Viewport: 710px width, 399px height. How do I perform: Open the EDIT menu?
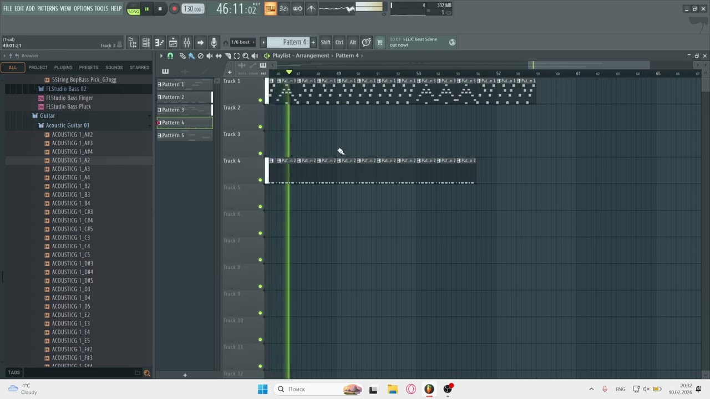click(19, 8)
